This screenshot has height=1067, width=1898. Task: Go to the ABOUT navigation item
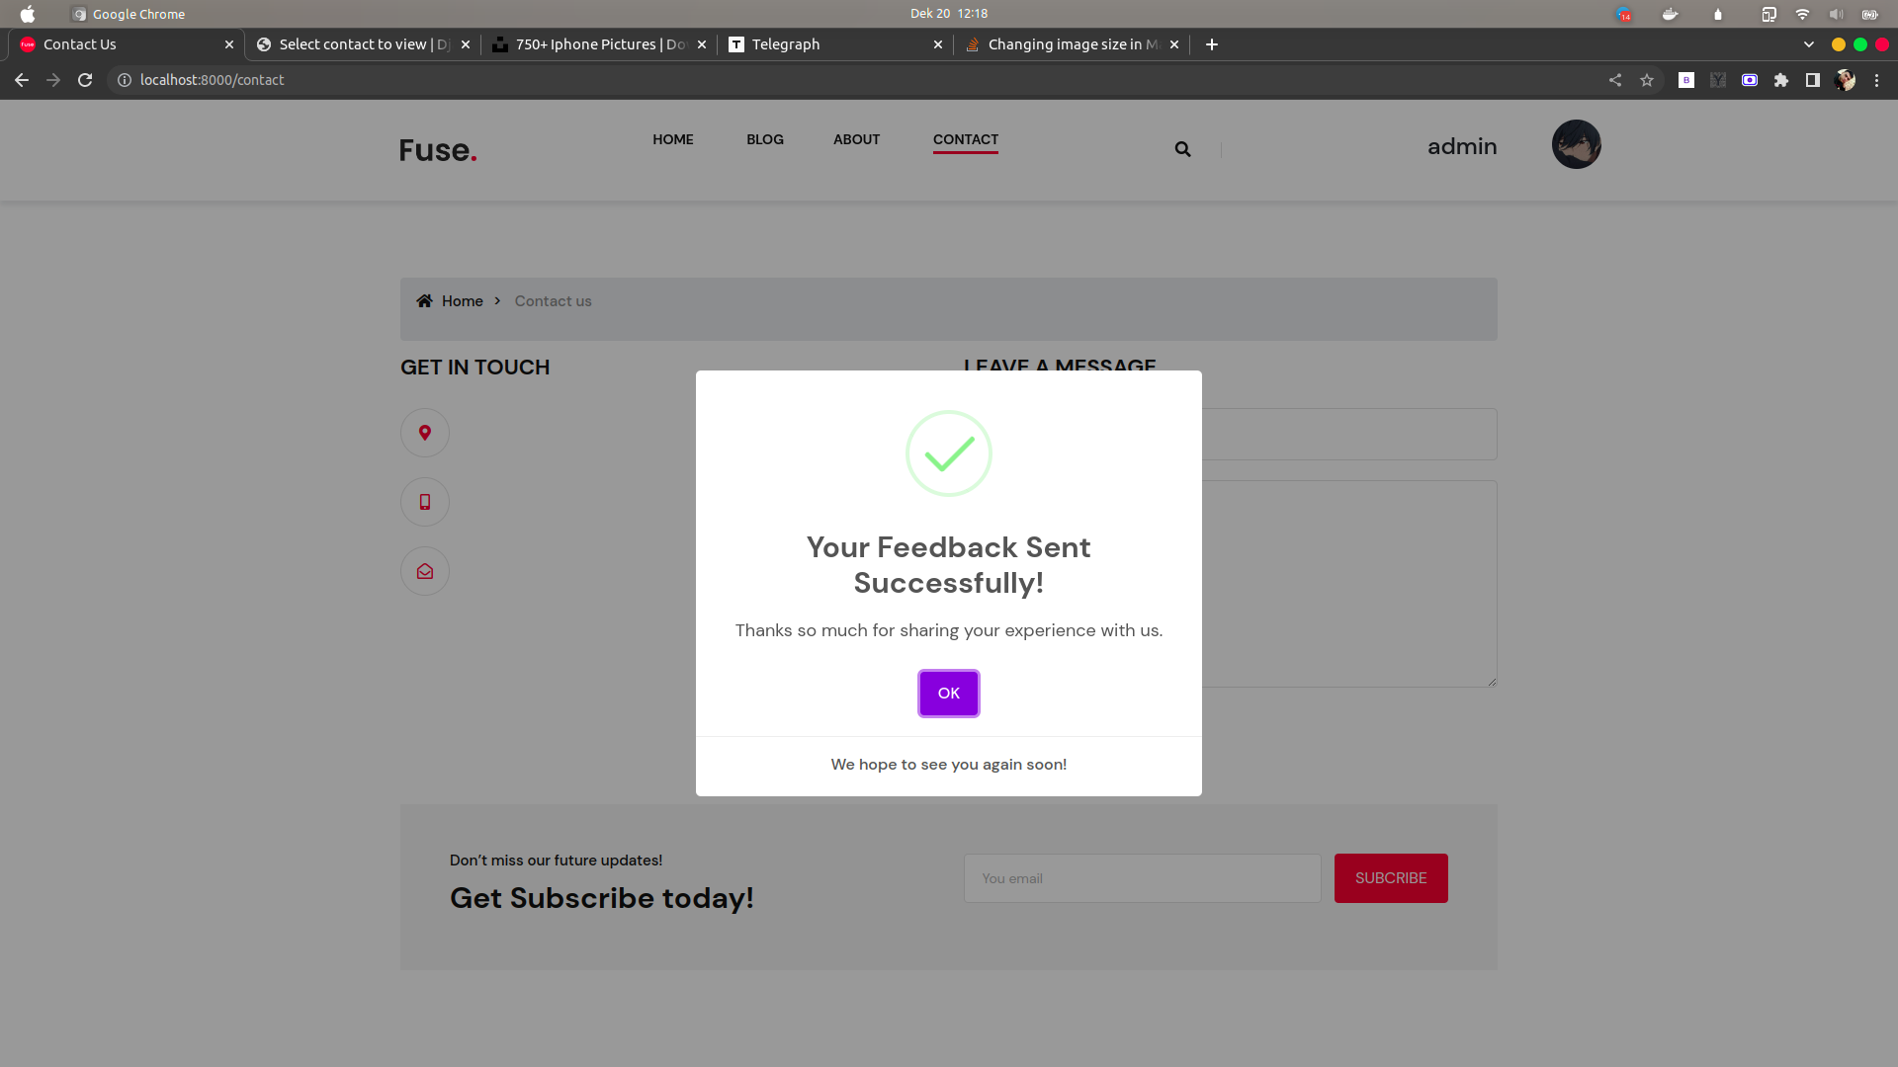pos(856,139)
